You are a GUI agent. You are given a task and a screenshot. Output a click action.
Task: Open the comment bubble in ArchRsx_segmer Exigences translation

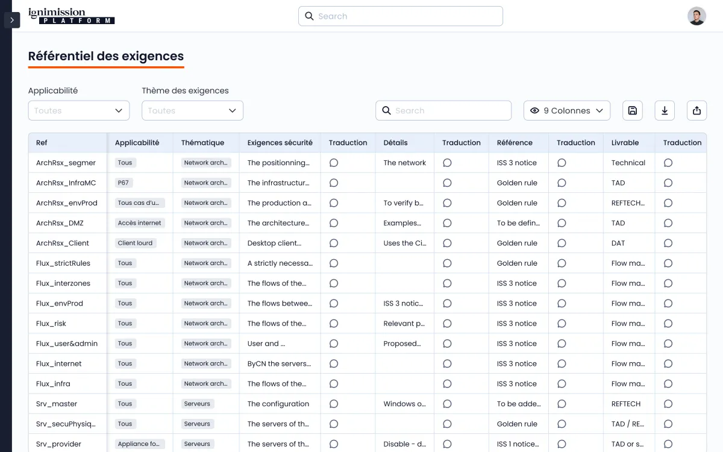point(334,163)
